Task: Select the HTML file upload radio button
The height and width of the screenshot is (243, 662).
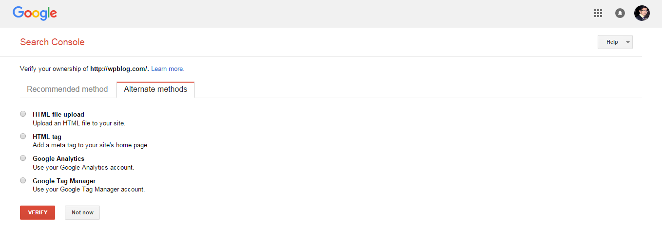Action: (x=23, y=114)
